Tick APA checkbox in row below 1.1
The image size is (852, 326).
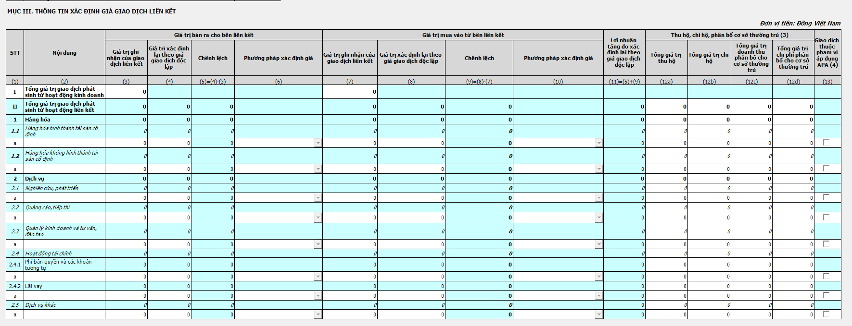[x=826, y=143]
